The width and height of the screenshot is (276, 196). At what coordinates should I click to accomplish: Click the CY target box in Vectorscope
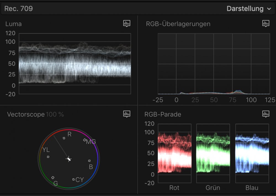[73, 179]
